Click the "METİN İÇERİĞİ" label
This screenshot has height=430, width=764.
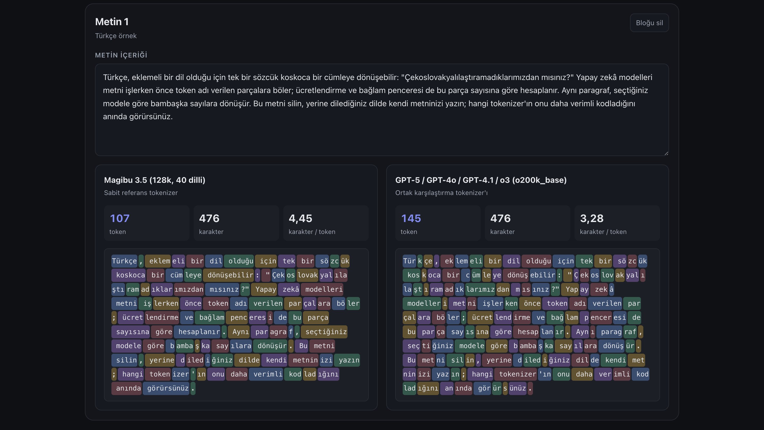[121, 55]
